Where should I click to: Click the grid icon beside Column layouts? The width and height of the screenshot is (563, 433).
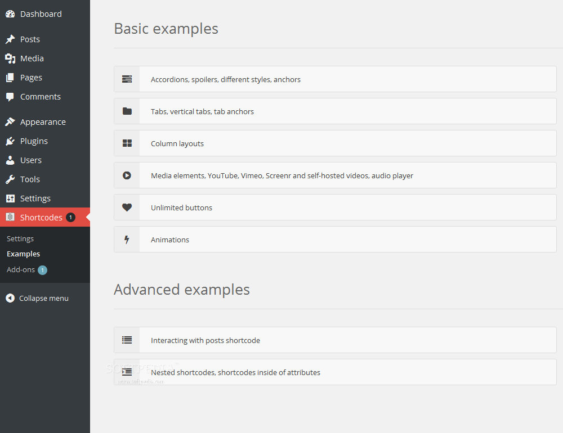pos(127,143)
